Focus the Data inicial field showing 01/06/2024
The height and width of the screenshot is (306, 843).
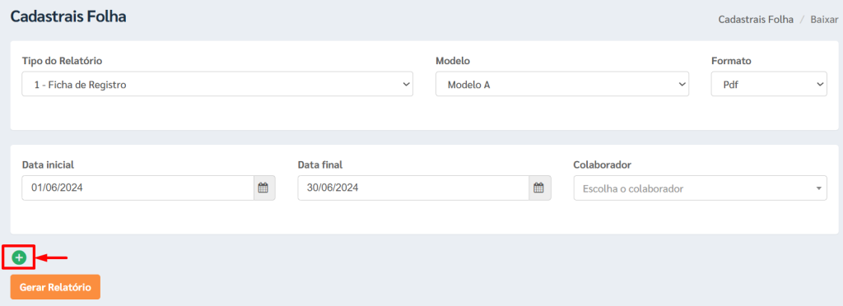click(x=137, y=188)
